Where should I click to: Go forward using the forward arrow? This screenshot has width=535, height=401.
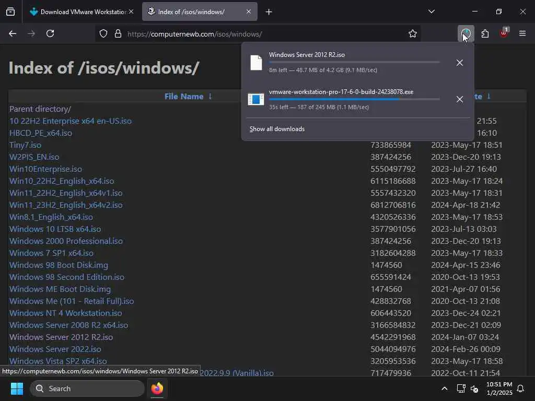[31, 34]
